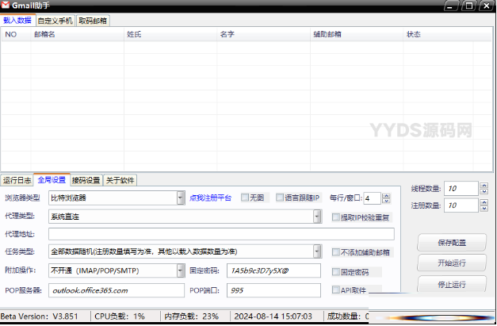
Task: Open the 取码邮箱 tab
Action: click(x=93, y=21)
